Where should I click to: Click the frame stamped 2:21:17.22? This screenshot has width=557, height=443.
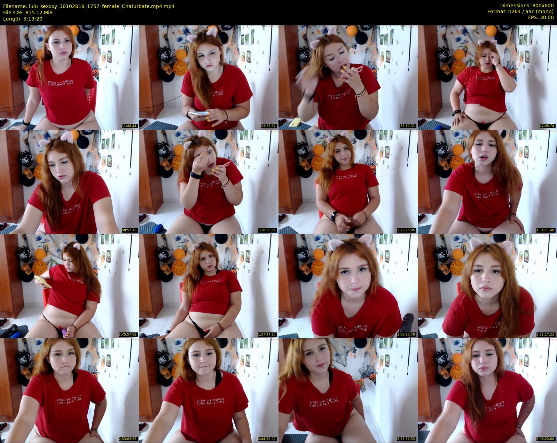(487, 286)
